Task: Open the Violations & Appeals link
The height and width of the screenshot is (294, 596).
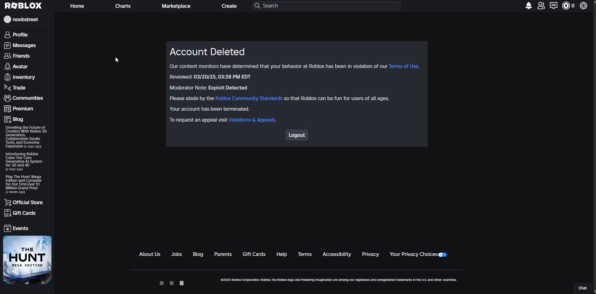Action: coord(252,120)
